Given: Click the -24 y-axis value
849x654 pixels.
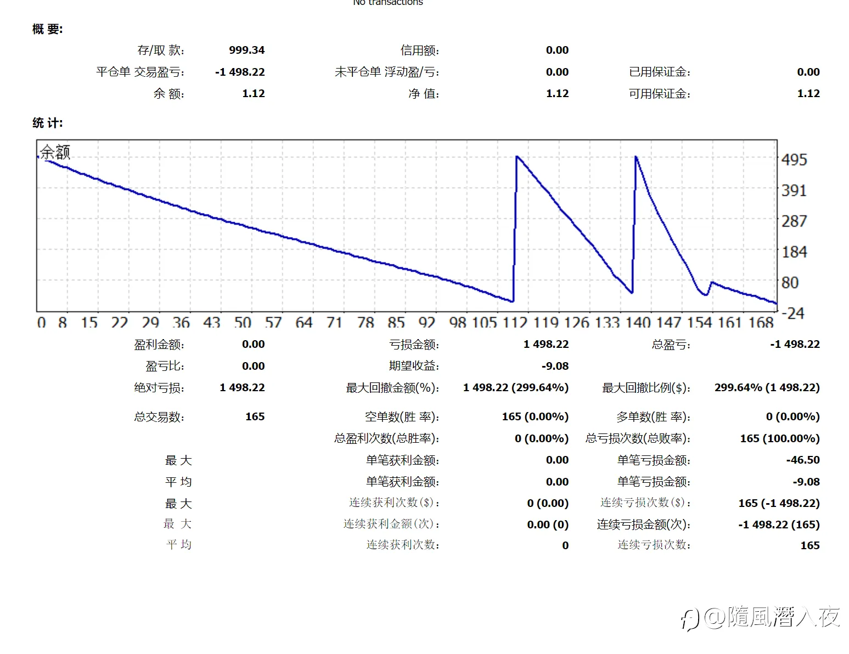Looking at the screenshot, I should pos(793,313).
